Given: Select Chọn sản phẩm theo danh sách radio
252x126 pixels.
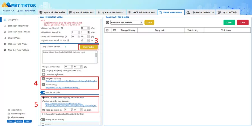Looking at the screenshot, I should click(43, 101).
